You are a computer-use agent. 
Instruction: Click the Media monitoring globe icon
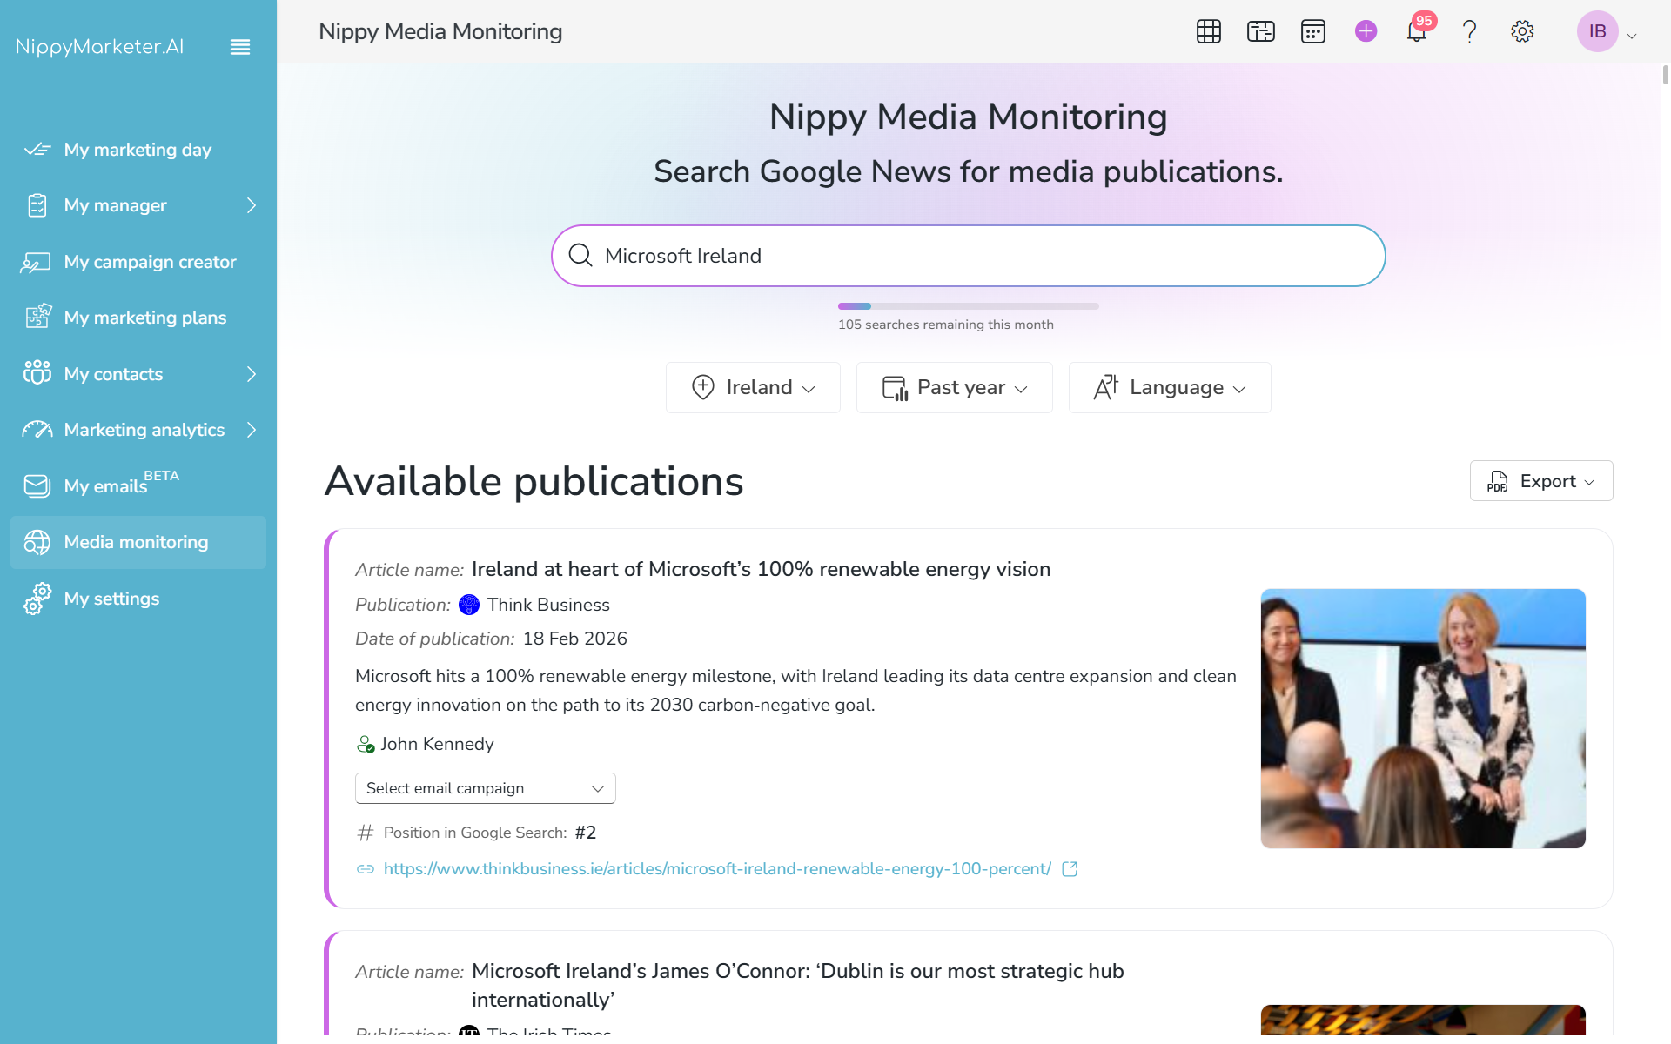37,542
